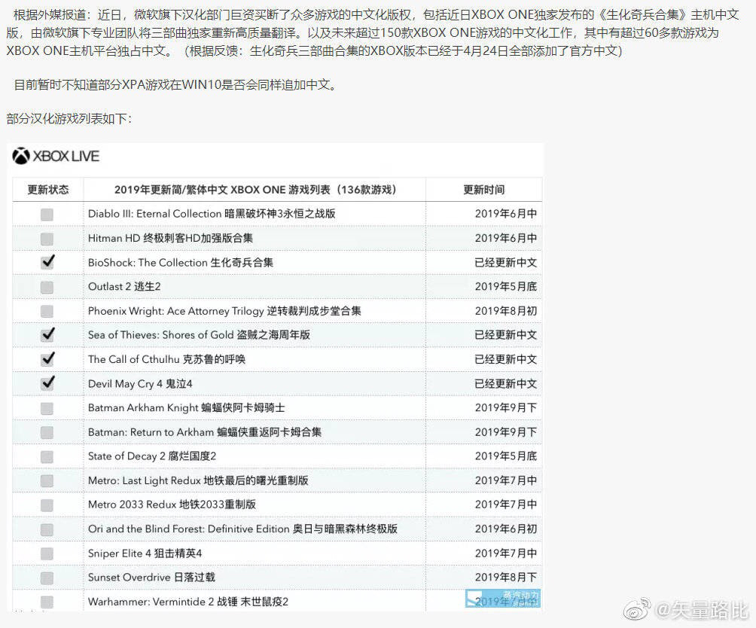The height and width of the screenshot is (628, 756).
Task: Select the Metro: Last Light Redux title
Action: coord(198,480)
